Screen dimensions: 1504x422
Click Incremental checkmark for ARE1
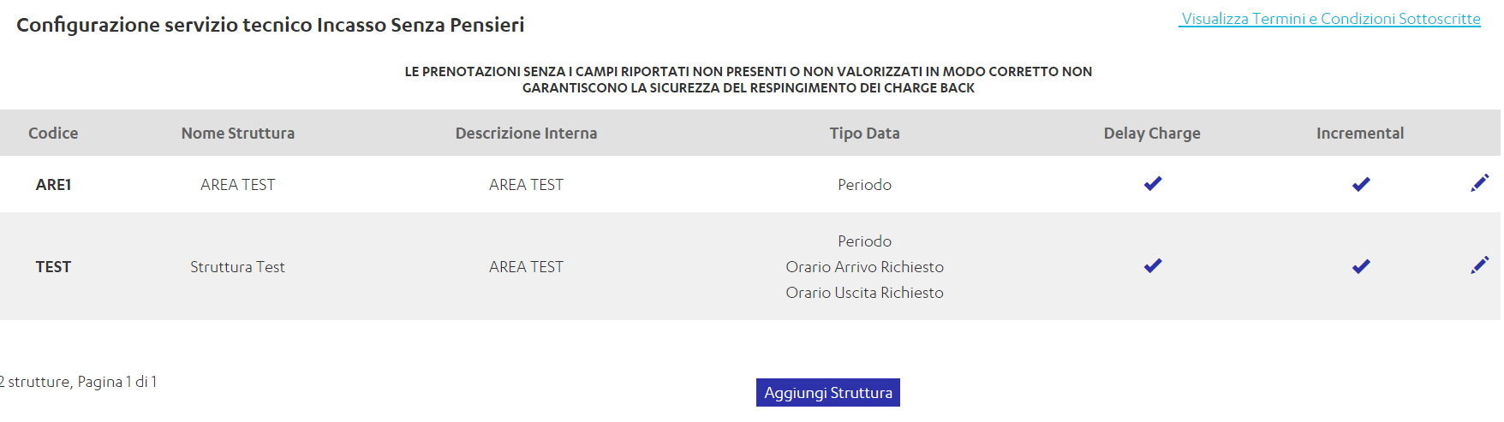(1361, 184)
